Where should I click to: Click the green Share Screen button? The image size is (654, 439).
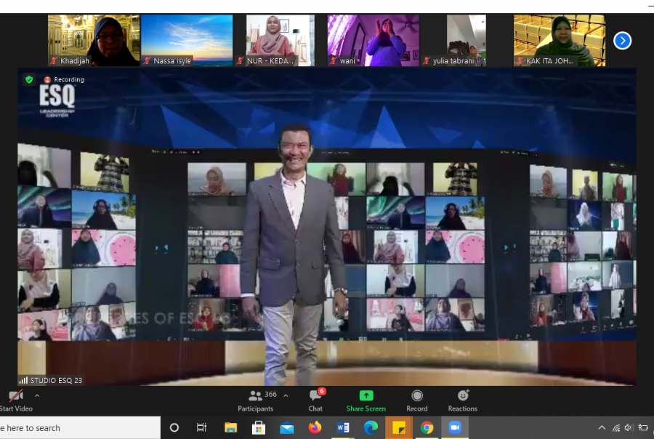[366, 396]
